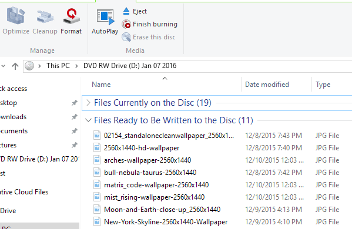This screenshot has height=229, width=352.
Task: Select matrix_code-wallpaper-2560x1440 file
Action: (156, 185)
